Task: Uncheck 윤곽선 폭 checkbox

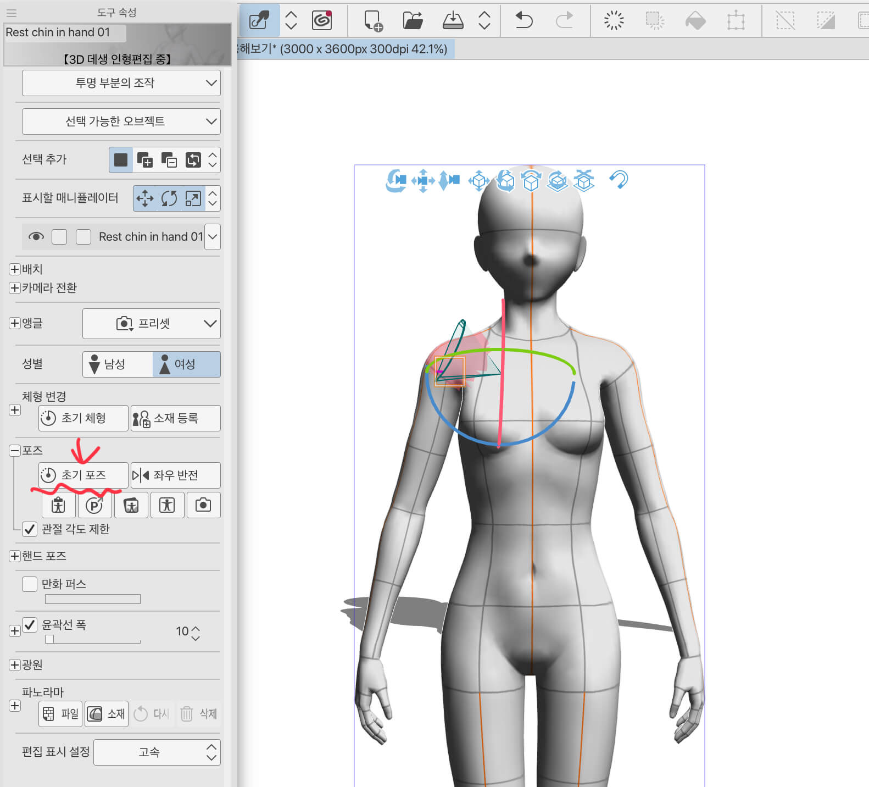Action: [x=30, y=625]
